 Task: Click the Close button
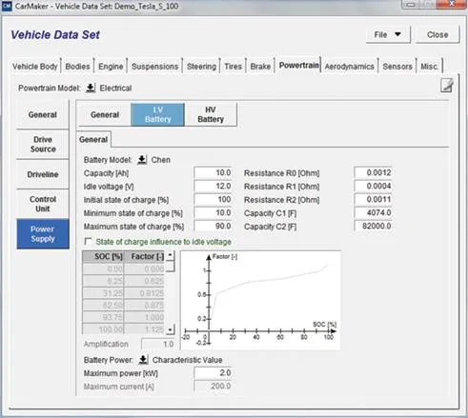click(437, 34)
